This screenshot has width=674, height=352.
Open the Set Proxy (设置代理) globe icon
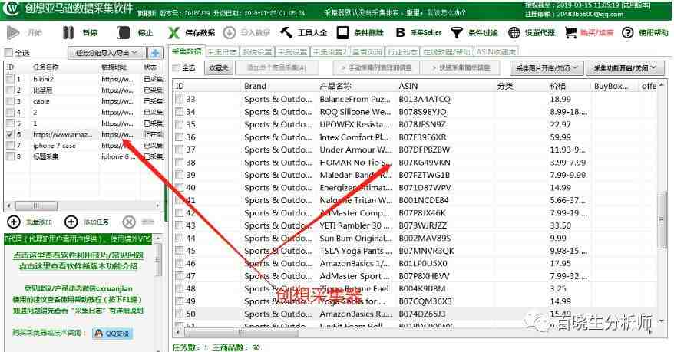pos(514,33)
